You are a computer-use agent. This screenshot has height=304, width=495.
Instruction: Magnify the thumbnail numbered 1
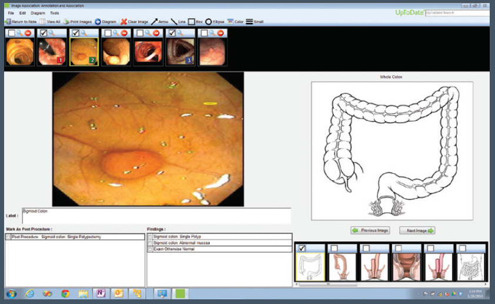tap(52, 33)
